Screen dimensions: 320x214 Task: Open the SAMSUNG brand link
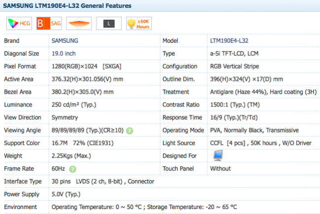tap(65, 40)
